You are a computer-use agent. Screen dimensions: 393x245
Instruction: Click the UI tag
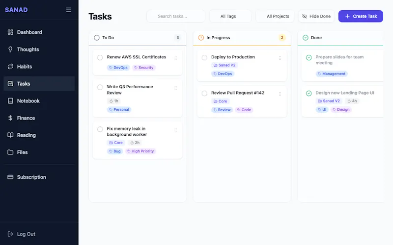coord(322,109)
